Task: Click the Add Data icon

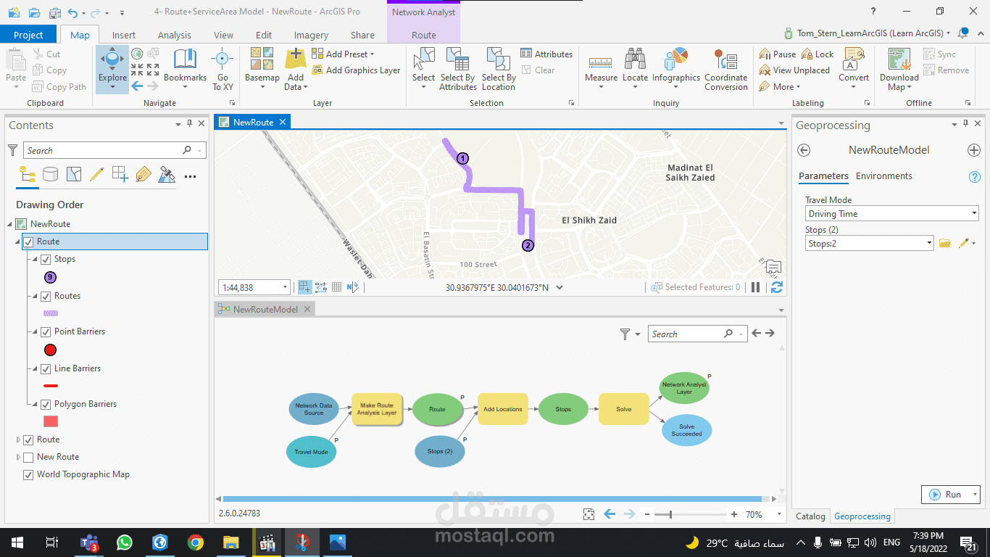Action: (x=296, y=60)
